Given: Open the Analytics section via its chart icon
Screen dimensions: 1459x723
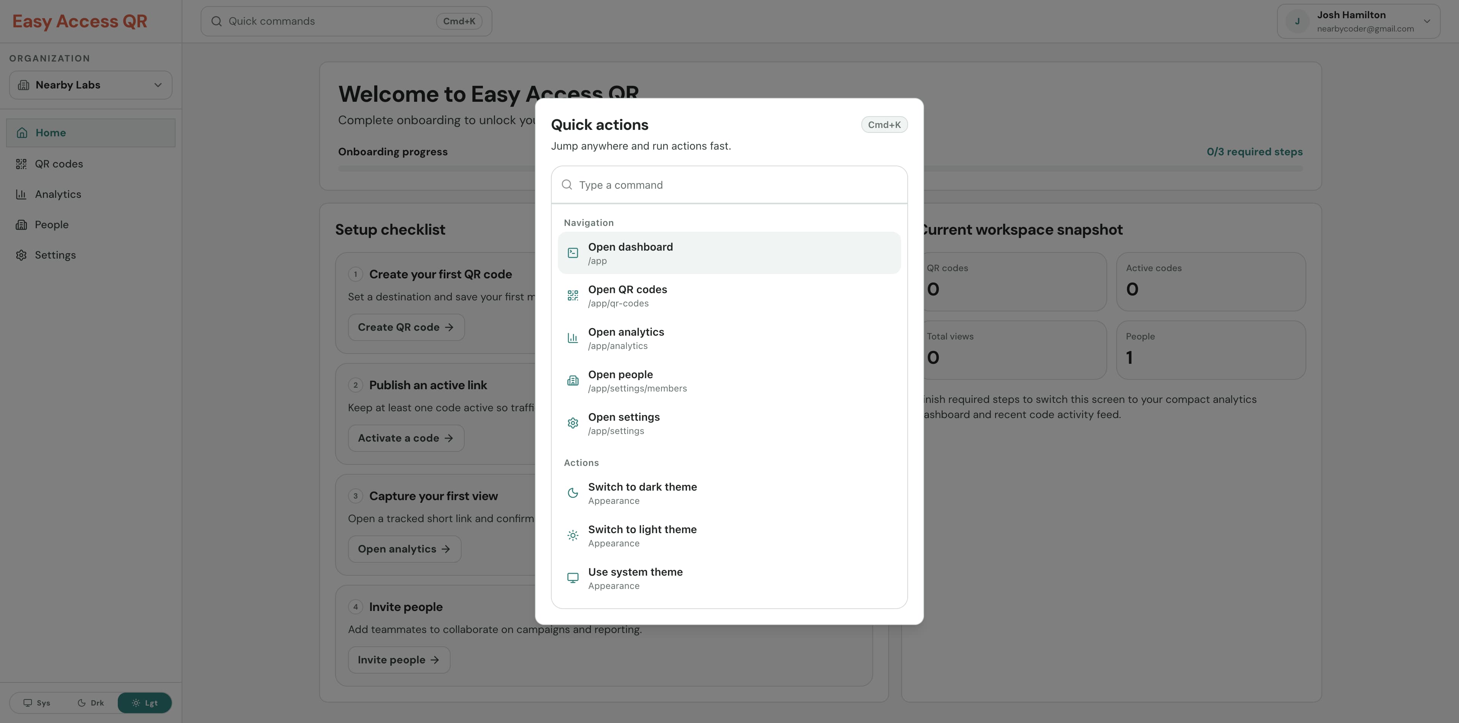Looking at the screenshot, I should (x=21, y=194).
